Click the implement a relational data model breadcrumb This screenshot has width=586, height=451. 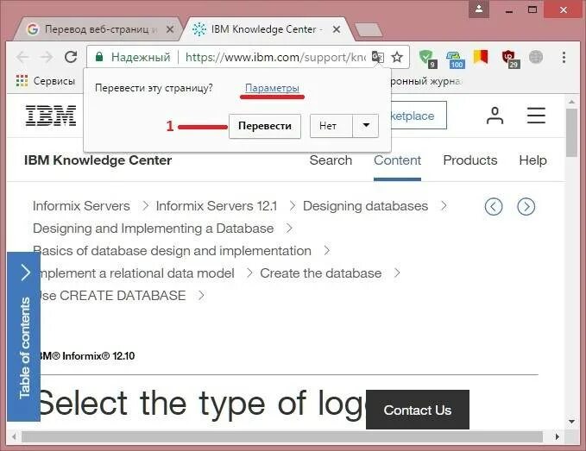pos(136,273)
